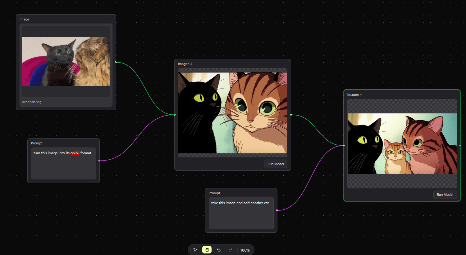Click the output port on the Image node
Image resolution: width=466 pixels, height=255 pixels.
[116, 62]
